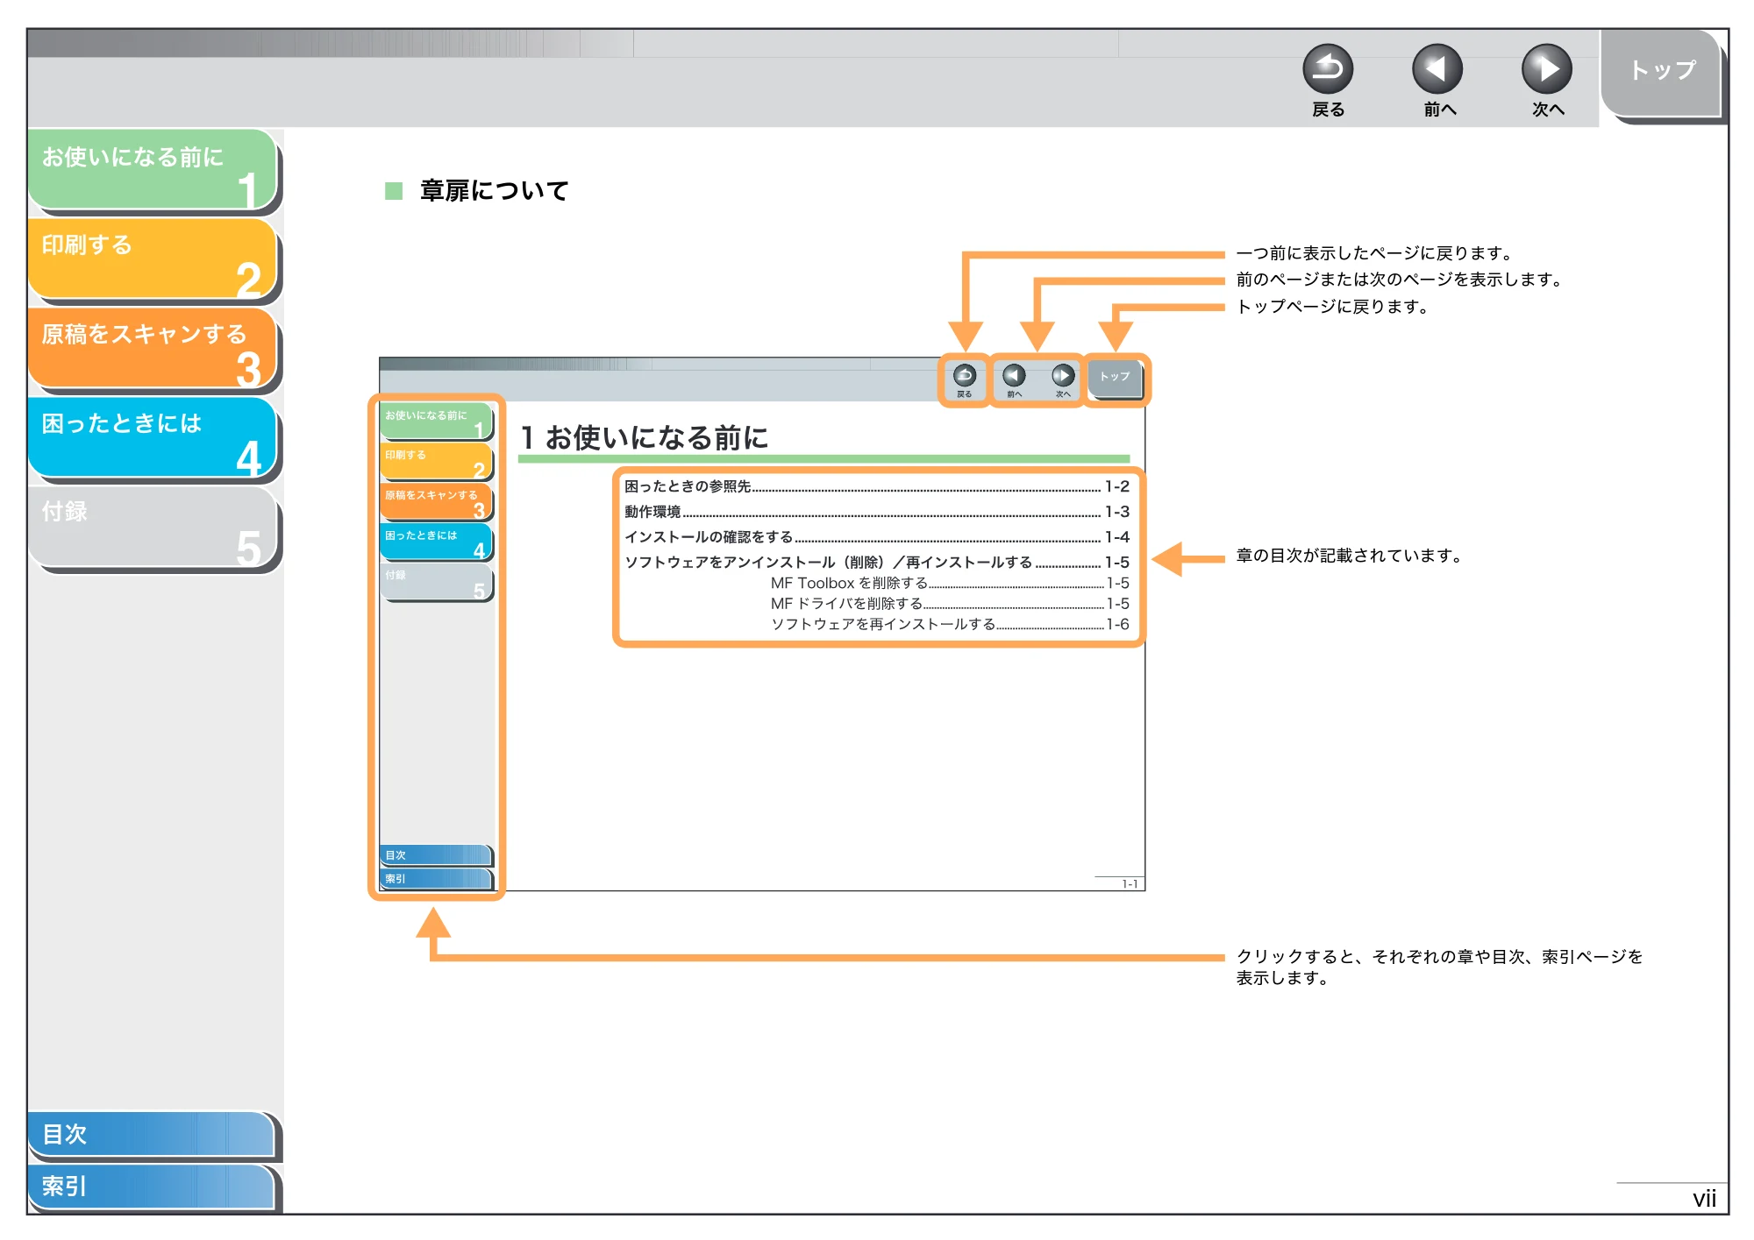Open ソフトウェアをアンインストール entry 1-5
The height and width of the screenshot is (1240, 1754).
pyautogui.click(x=877, y=563)
